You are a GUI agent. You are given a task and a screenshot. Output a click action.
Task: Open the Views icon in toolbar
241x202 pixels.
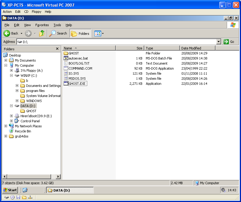98,33
